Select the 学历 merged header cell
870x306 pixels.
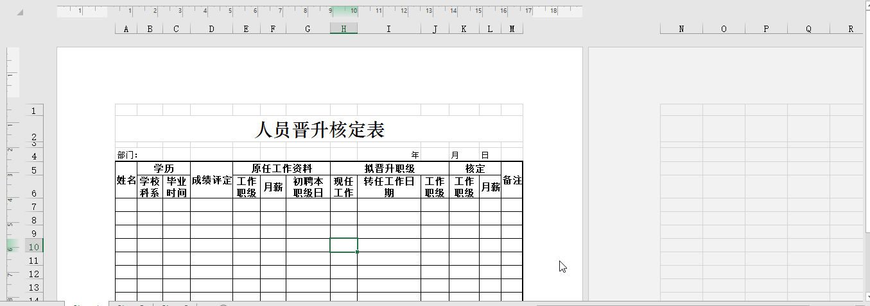coord(163,168)
